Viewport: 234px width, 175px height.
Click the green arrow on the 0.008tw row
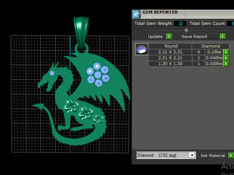(x=226, y=64)
